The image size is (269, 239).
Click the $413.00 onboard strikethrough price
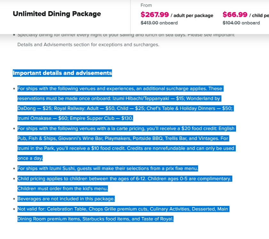tap(159, 23)
